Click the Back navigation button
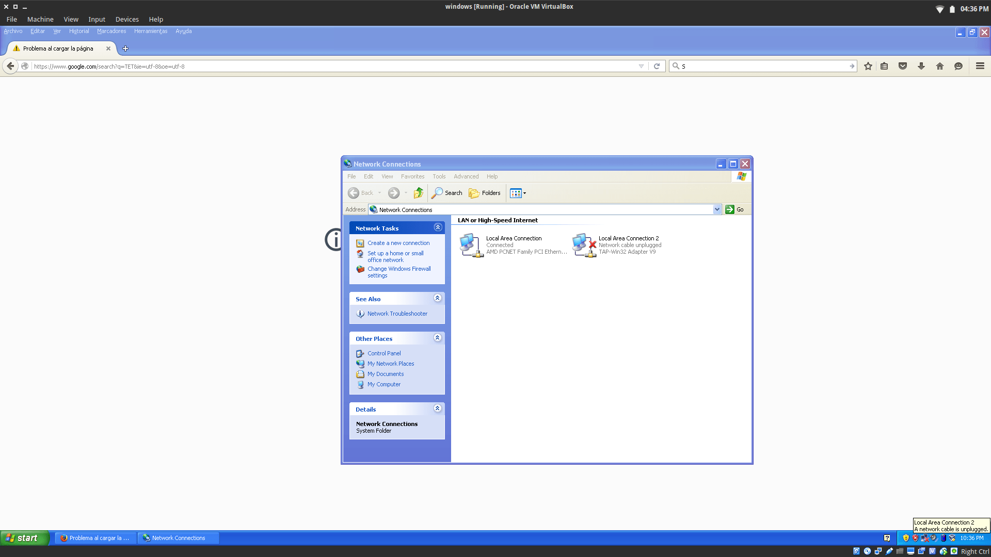Viewport: 991px width, 557px height. coord(354,193)
